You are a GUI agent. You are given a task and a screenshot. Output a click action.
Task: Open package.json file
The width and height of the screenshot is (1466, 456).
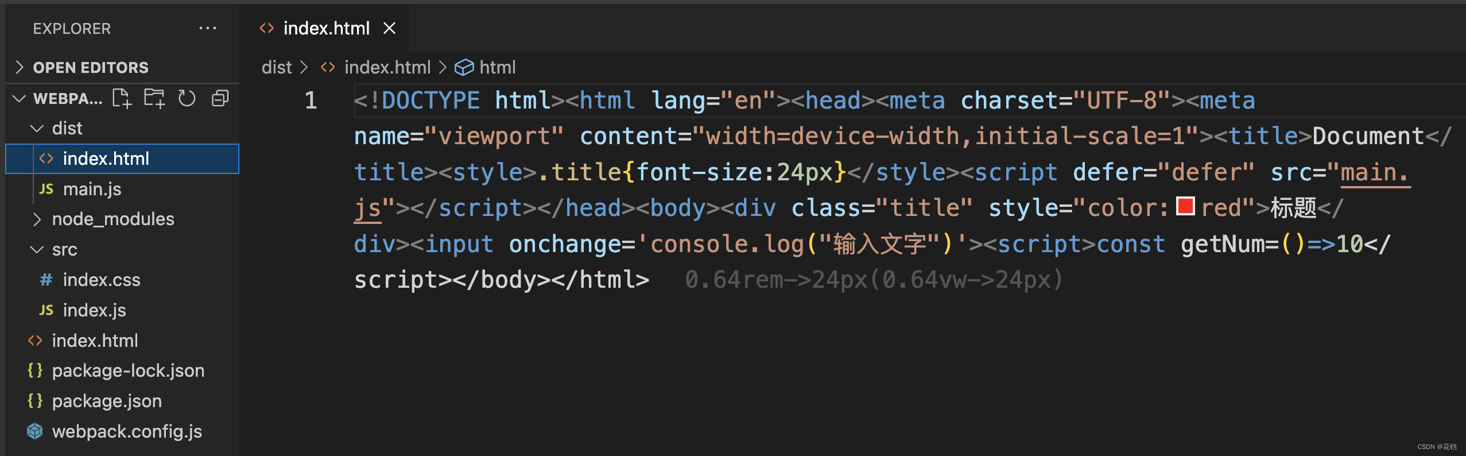122,401
